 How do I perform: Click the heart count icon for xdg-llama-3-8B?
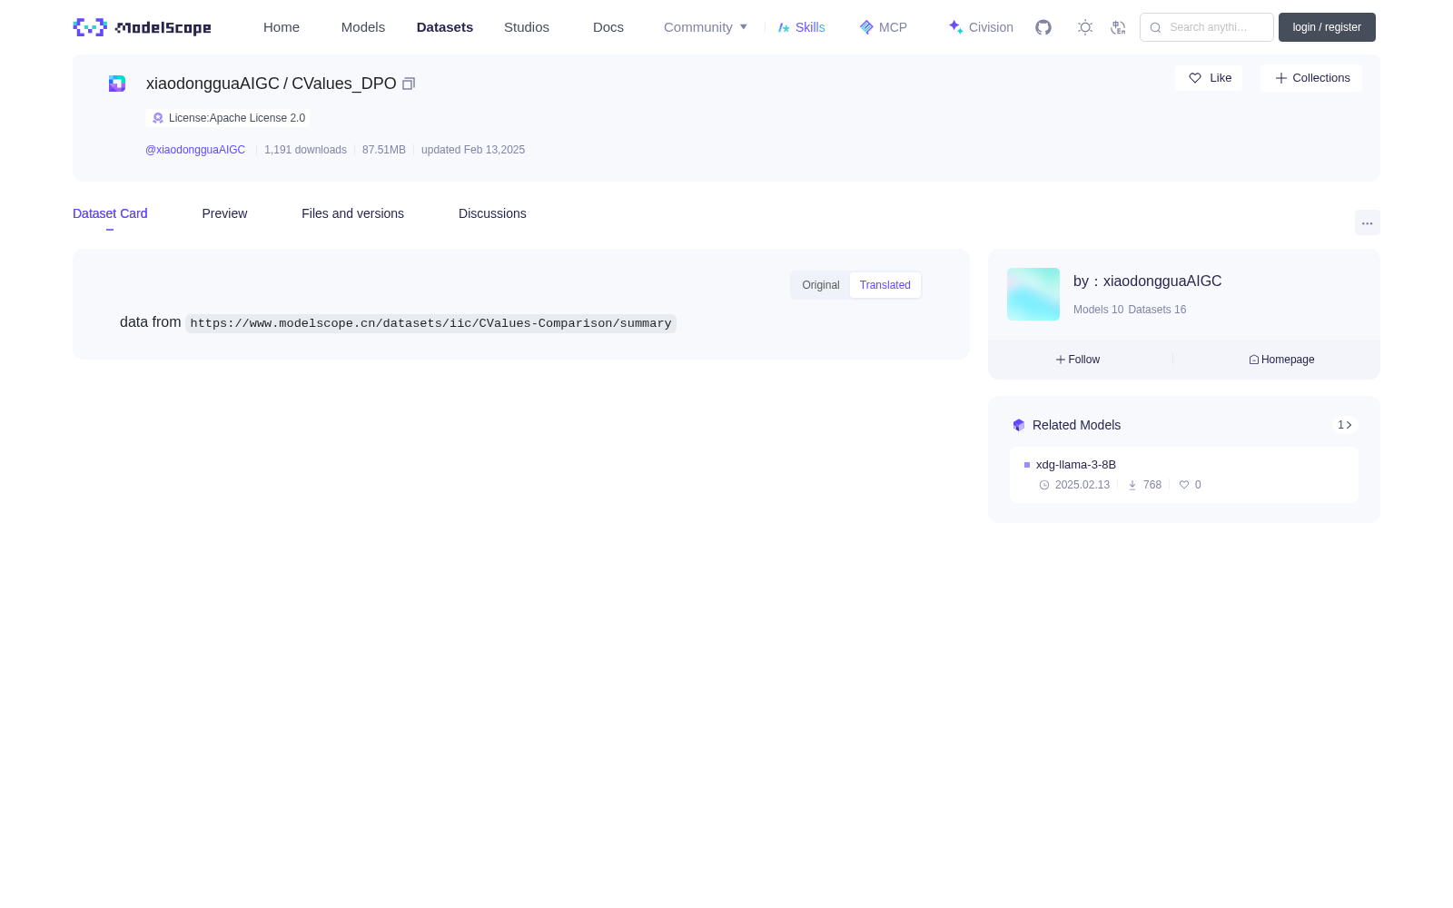tap(1184, 485)
